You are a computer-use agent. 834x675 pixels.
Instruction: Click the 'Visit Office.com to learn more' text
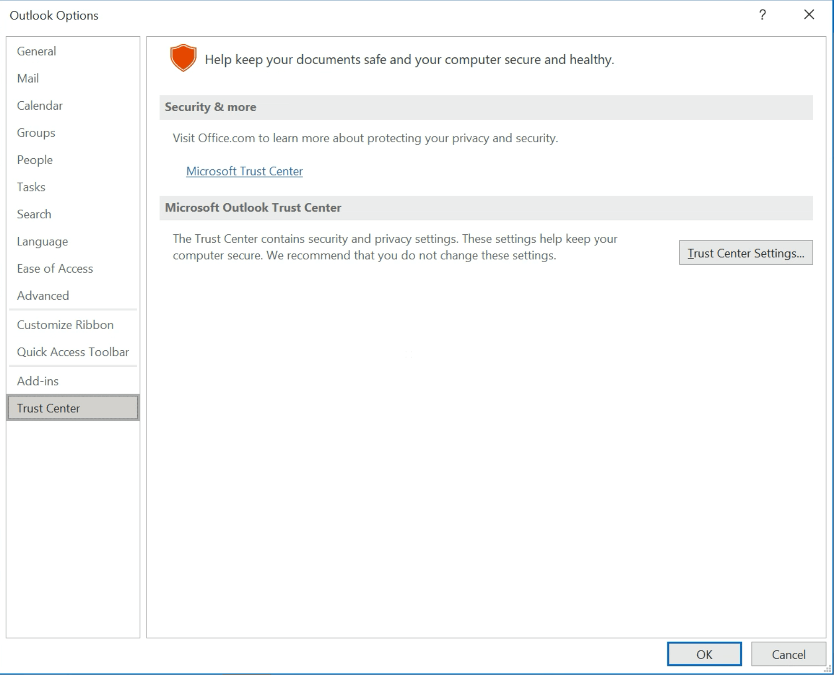click(x=365, y=138)
